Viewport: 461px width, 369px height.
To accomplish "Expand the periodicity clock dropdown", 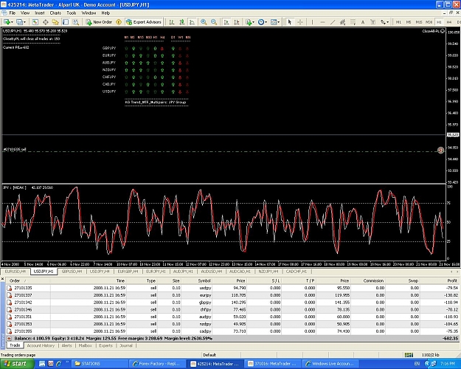I will [266, 22].
